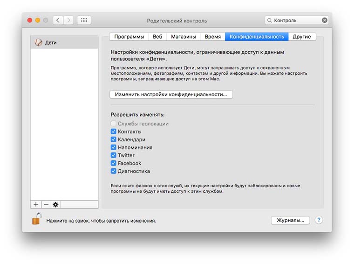Close the window with the red button
This screenshot has height=264, width=354.
tap(29, 20)
